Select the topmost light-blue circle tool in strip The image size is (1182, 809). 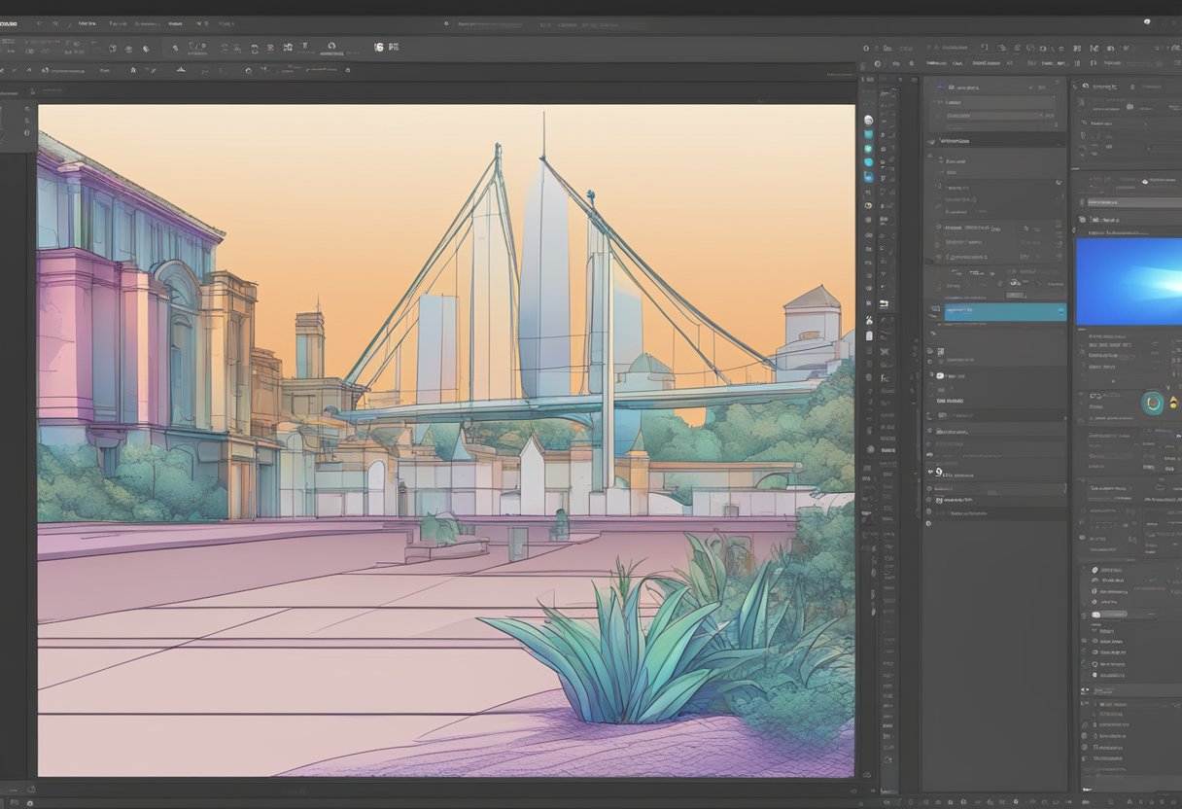tap(868, 121)
